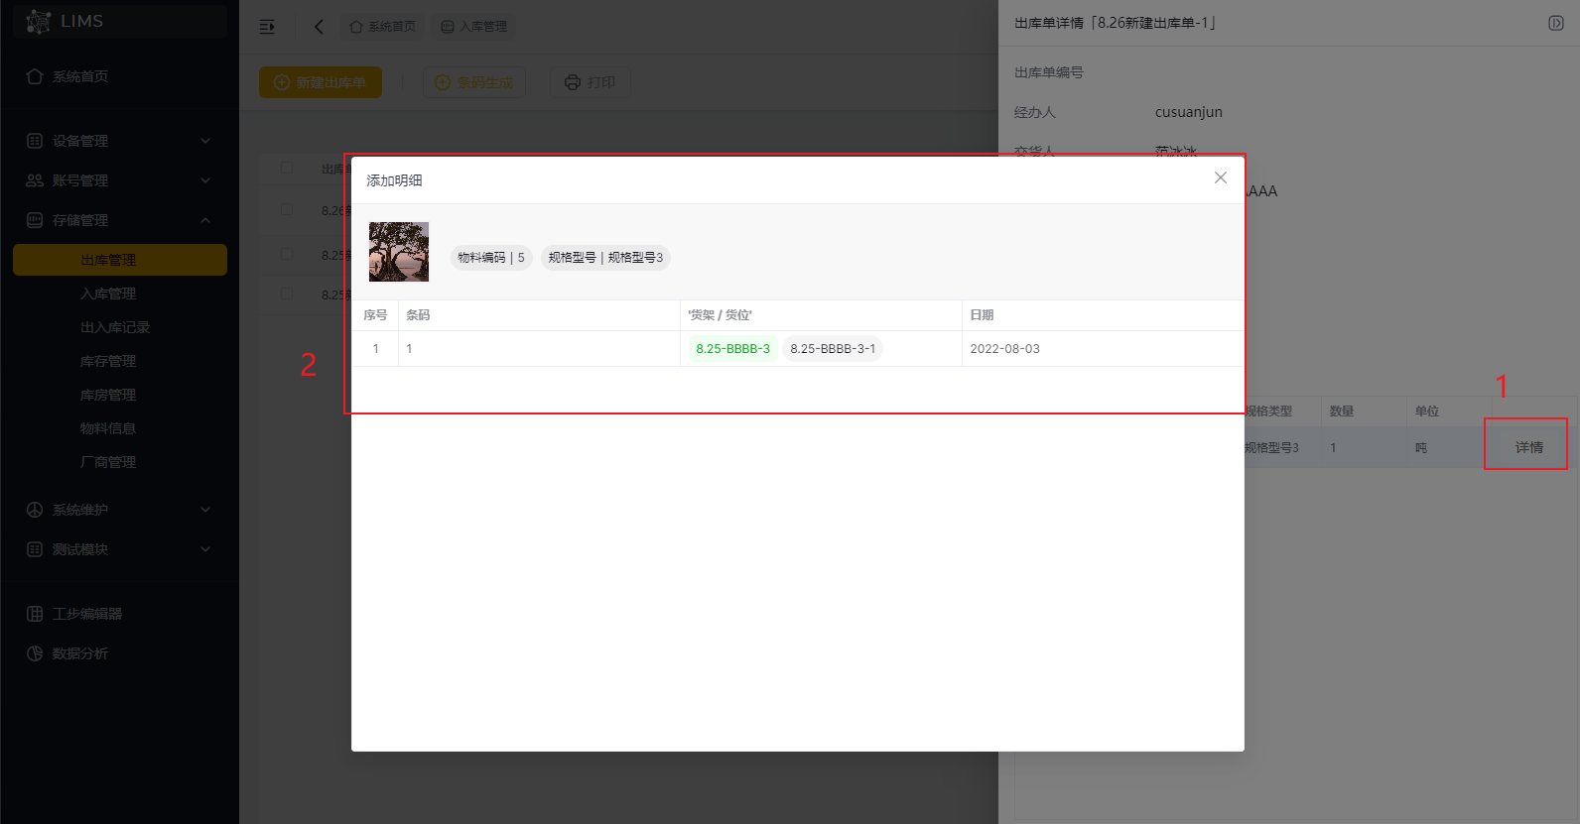Screen dimensions: 1580x824
Task: Select 出库管理 submenu item
Action: (120, 260)
